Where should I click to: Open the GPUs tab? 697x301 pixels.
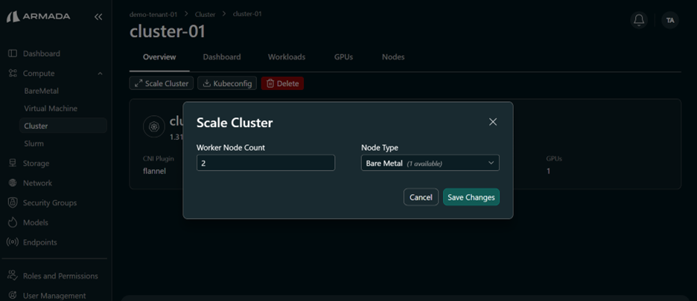pyautogui.click(x=343, y=56)
